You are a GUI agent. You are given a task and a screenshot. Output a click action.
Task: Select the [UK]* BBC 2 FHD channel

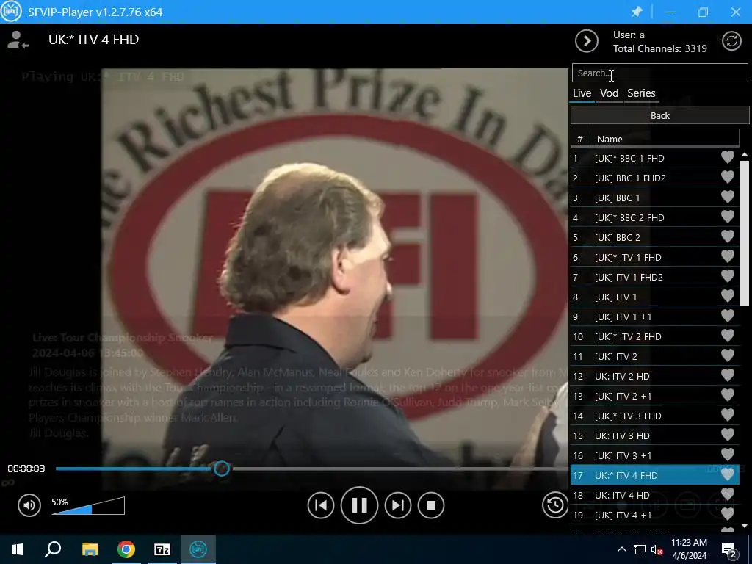(654, 217)
